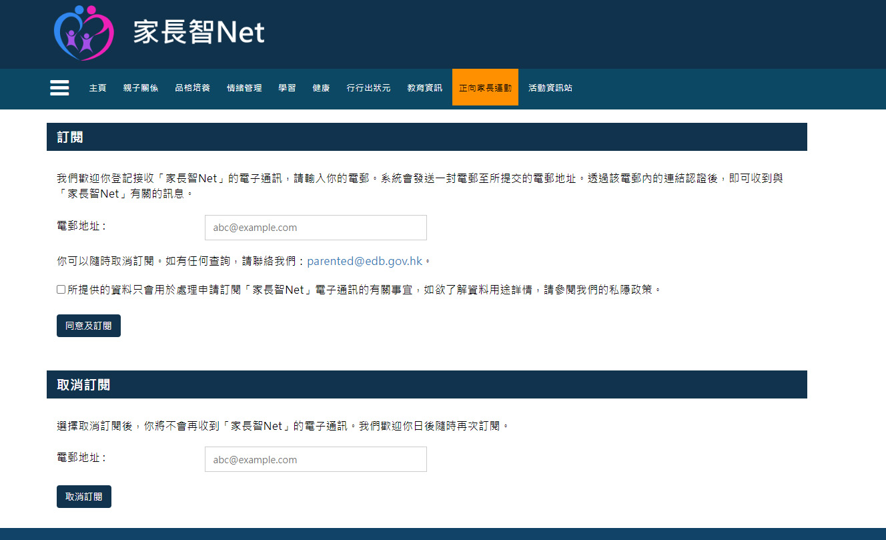Click the 取消訂閱 button
This screenshot has height=540, width=886.
point(84,497)
